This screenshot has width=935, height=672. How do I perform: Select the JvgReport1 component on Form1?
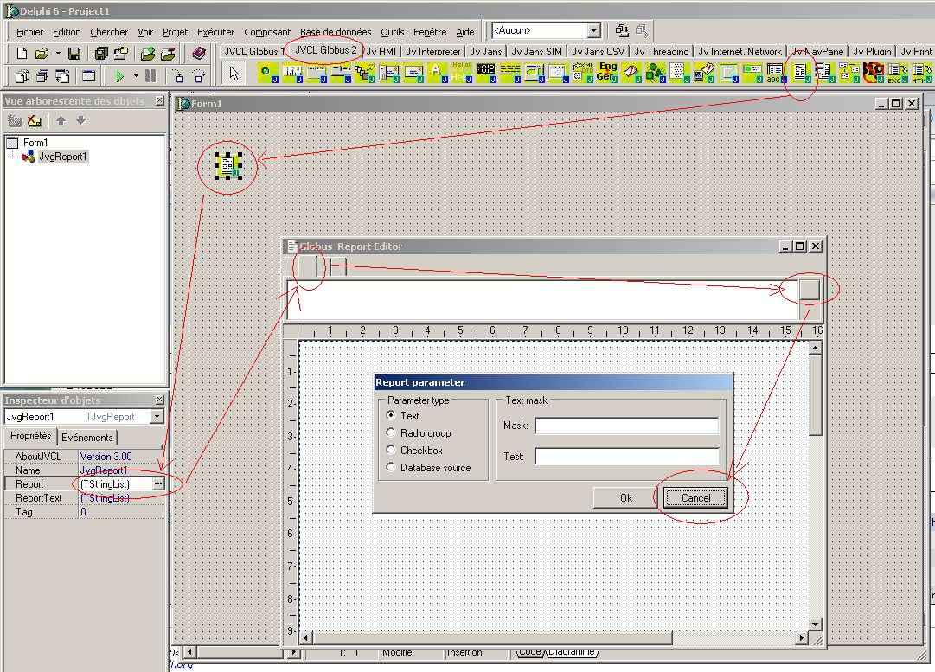(x=227, y=166)
